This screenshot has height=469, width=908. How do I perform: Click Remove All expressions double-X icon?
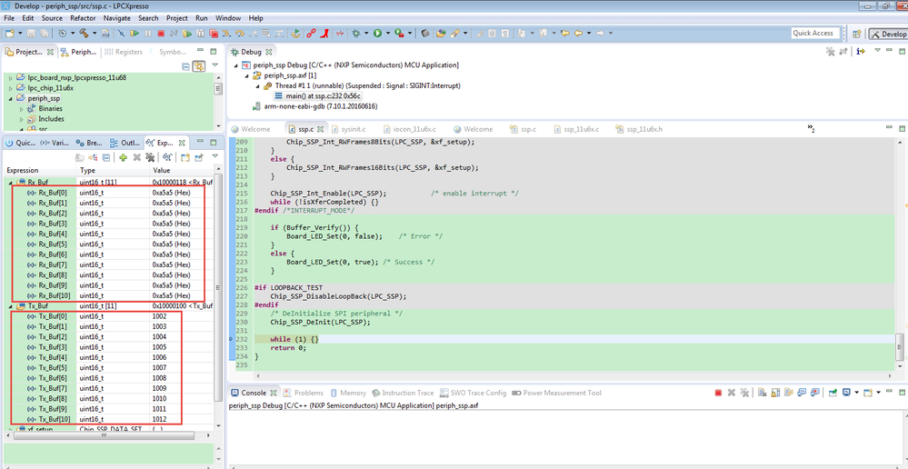point(150,157)
